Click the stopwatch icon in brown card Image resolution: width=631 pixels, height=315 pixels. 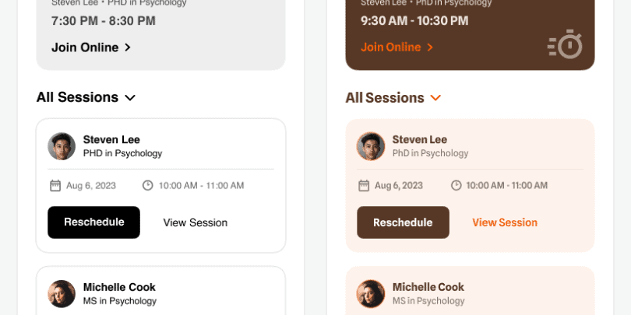(566, 44)
